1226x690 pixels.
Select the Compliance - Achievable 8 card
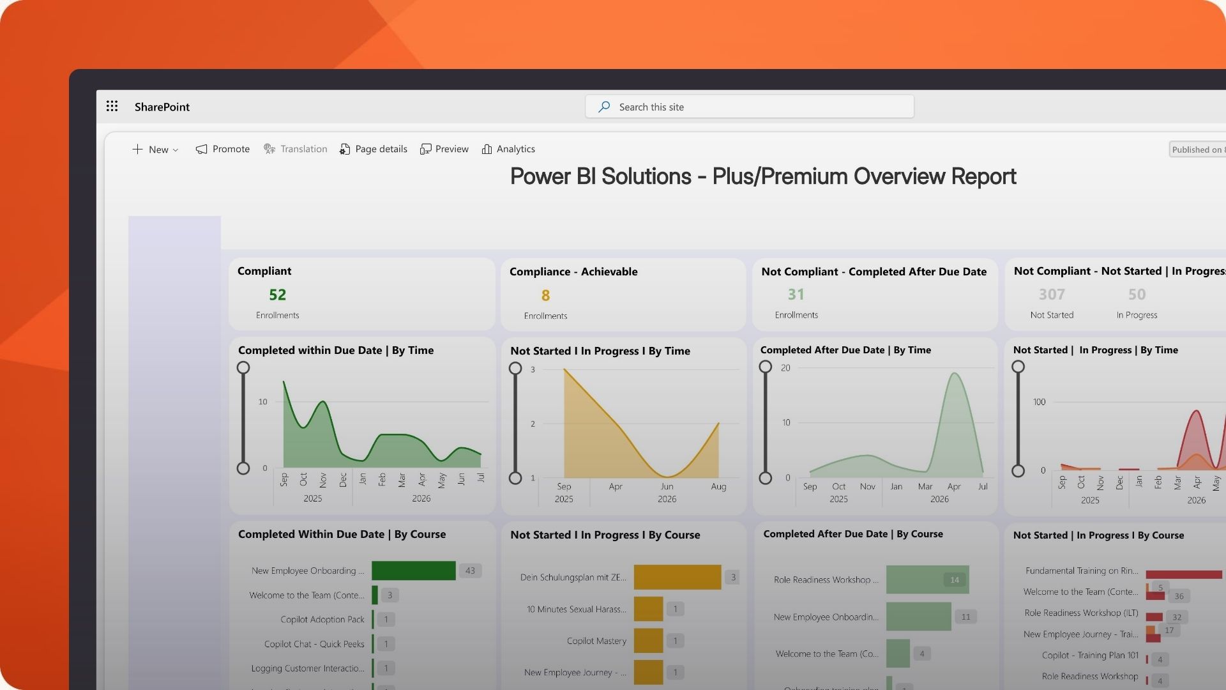[x=623, y=295]
